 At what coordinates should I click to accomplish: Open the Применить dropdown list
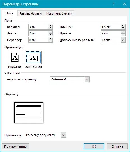[63, 135]
